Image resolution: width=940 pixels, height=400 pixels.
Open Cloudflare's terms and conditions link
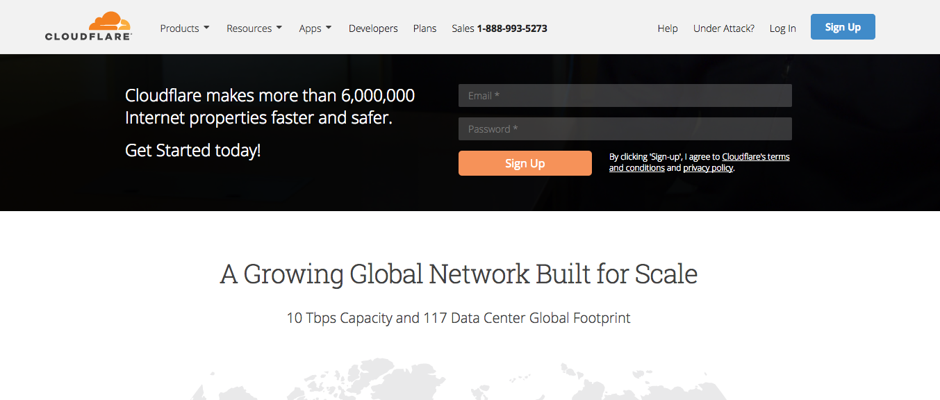(700, 162)
